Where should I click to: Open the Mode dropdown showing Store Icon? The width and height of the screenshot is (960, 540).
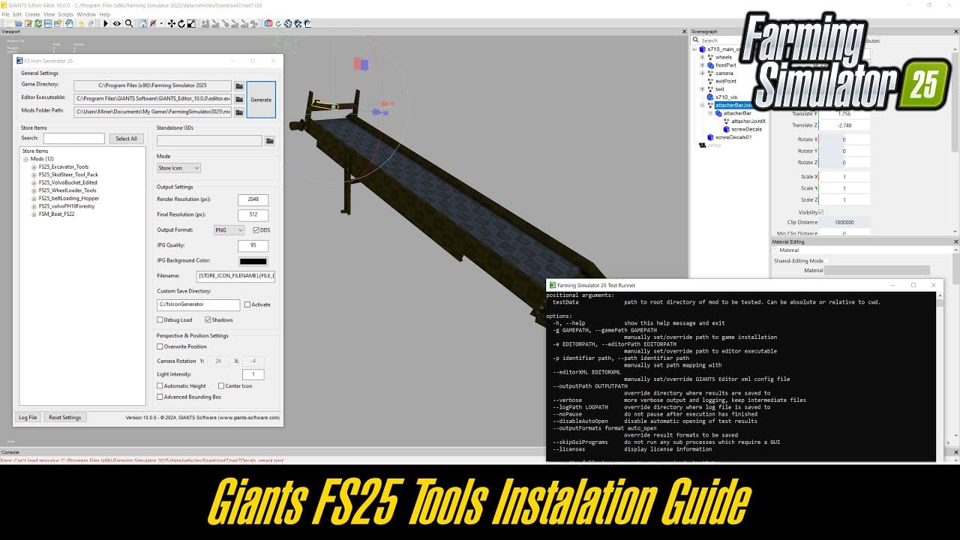178,168
